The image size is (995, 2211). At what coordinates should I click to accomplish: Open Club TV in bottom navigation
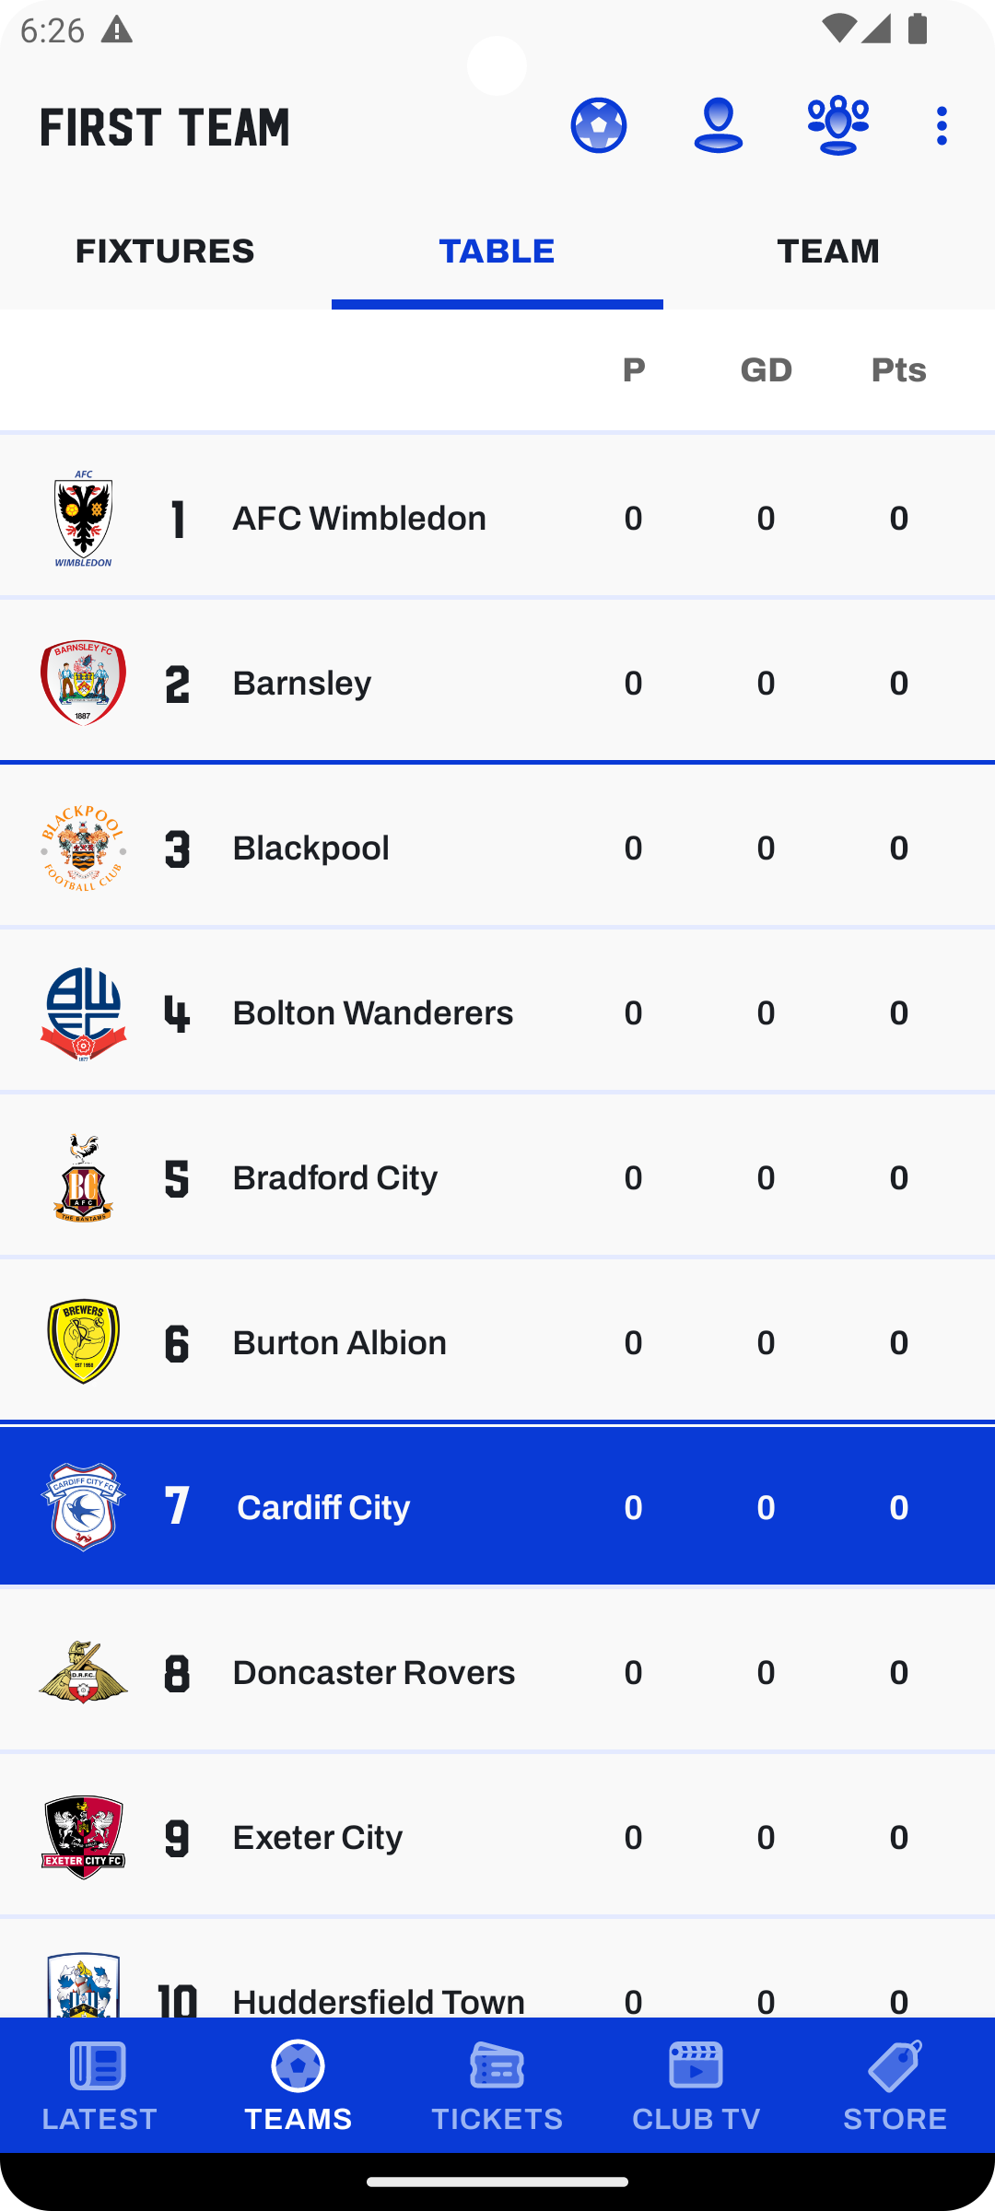point(696,2086)
